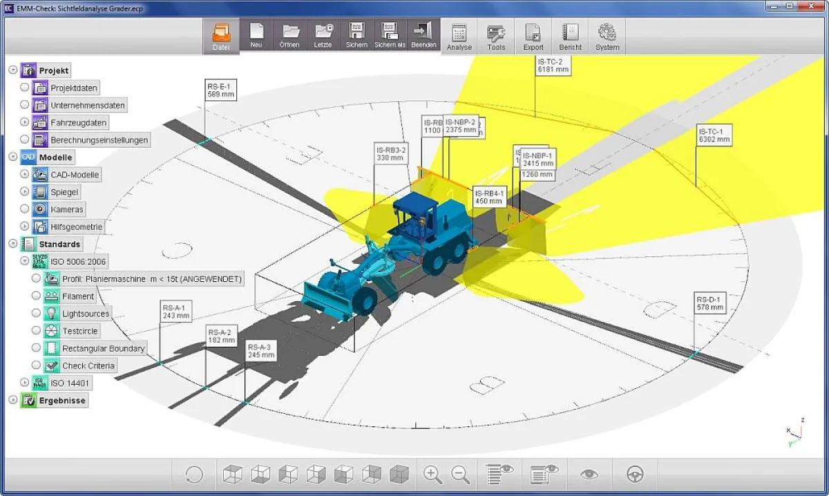Select the radio button beside Filament
This screenshot has width=829, height=496.
coord(37,296)
